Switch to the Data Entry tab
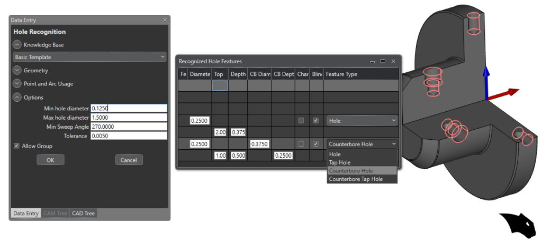Image resolution: width=542 pixels, height=251 pixels. [x=26, y=214]
